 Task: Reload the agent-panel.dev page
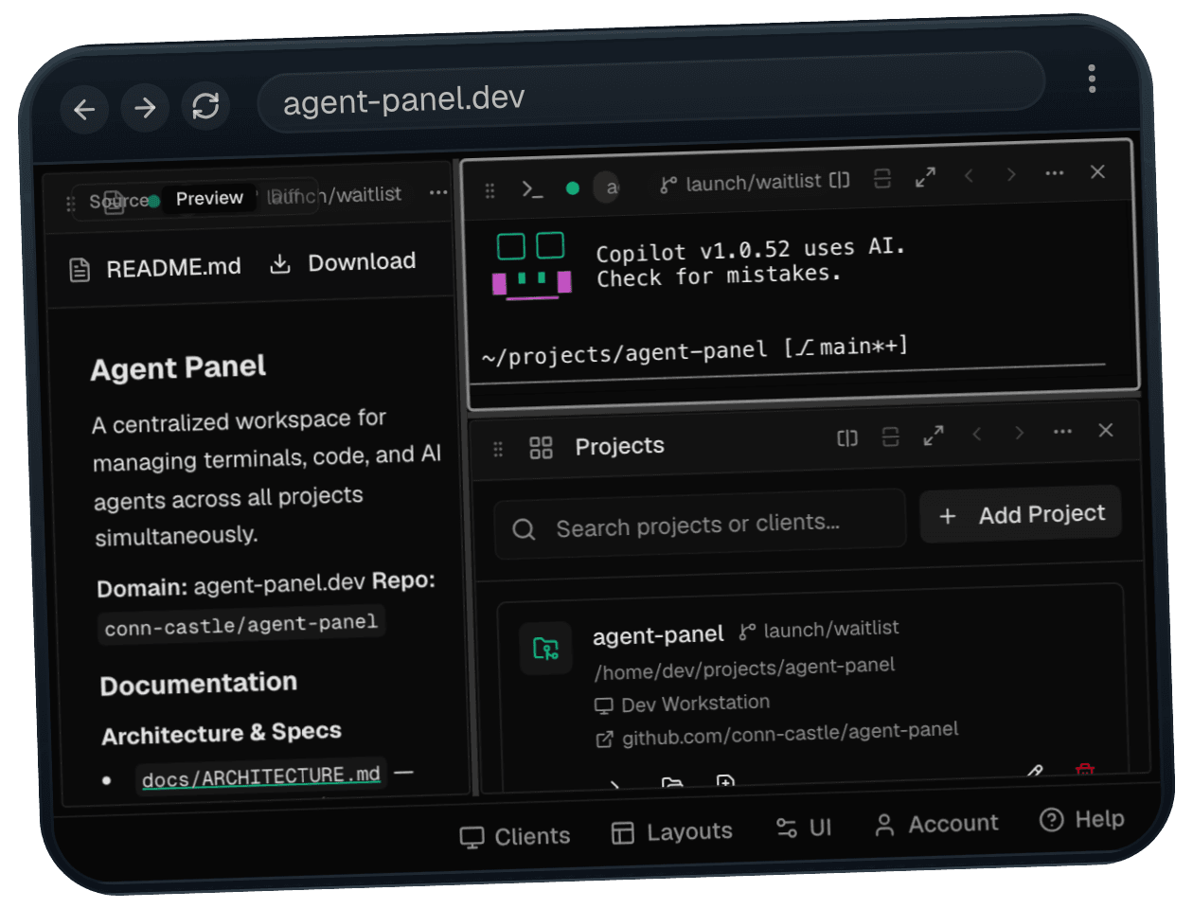[x=205, y=105]
